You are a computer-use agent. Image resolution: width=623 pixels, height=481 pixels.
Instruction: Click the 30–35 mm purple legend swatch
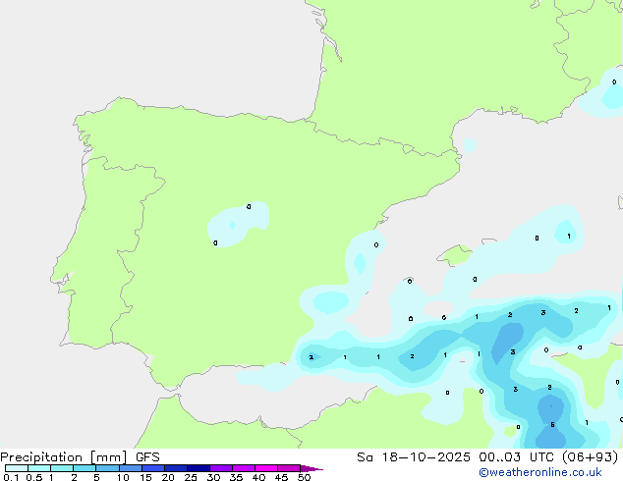(221, 468)
